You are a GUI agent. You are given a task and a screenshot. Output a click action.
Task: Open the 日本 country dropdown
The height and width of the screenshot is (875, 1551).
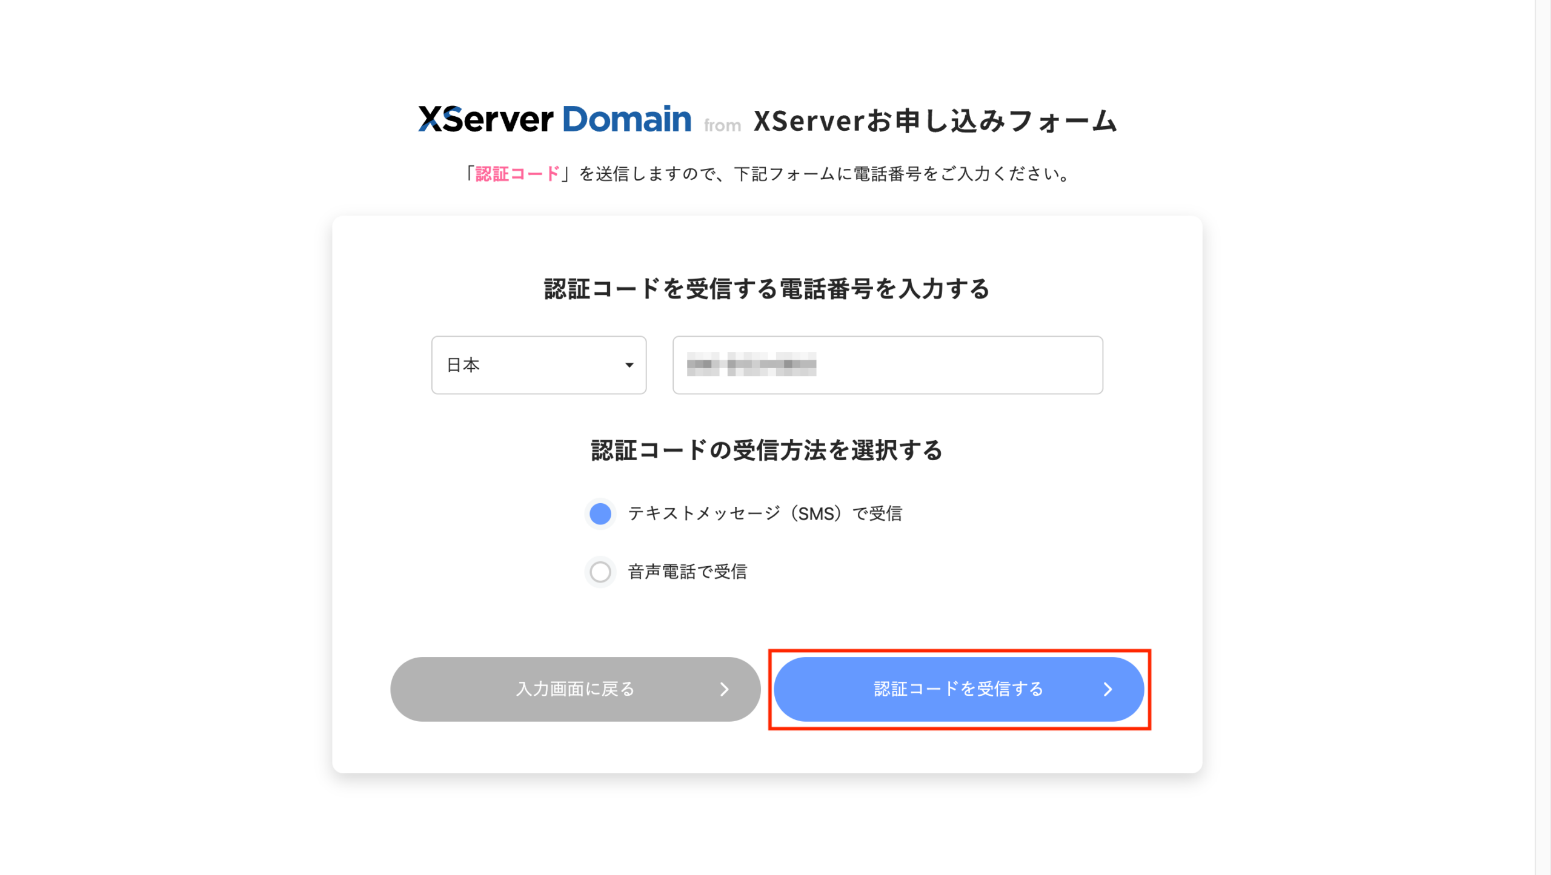[x=539, y=365]
